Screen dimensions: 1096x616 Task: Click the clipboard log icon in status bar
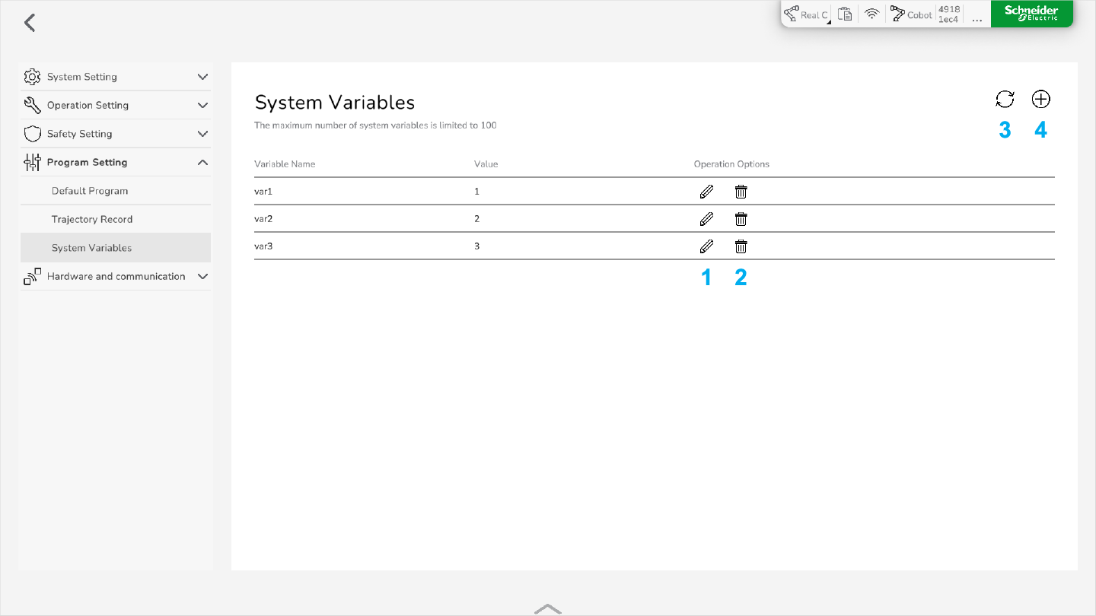point(844,14)
